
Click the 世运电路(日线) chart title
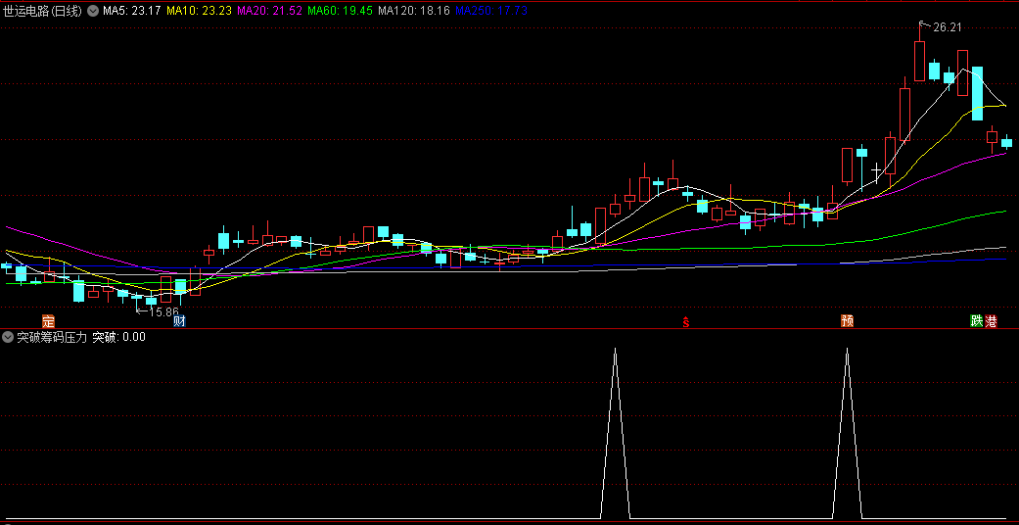coord(43,10)
